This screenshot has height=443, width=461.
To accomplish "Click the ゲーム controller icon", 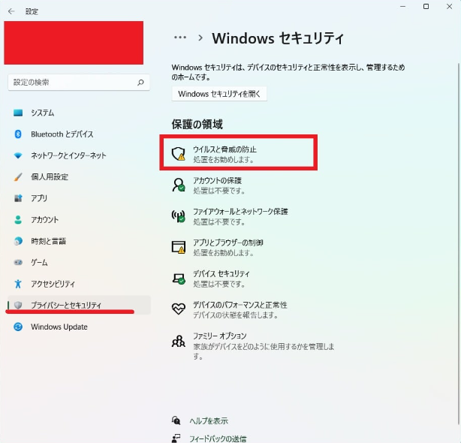I will pos(18,262).
